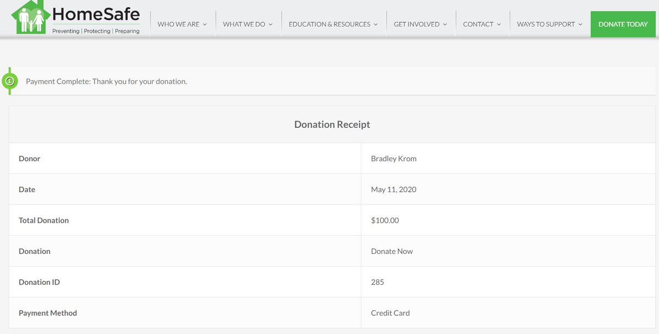Click the HomeSafe house logo
Screen dimensions: 659x334
tap(31, 18)
